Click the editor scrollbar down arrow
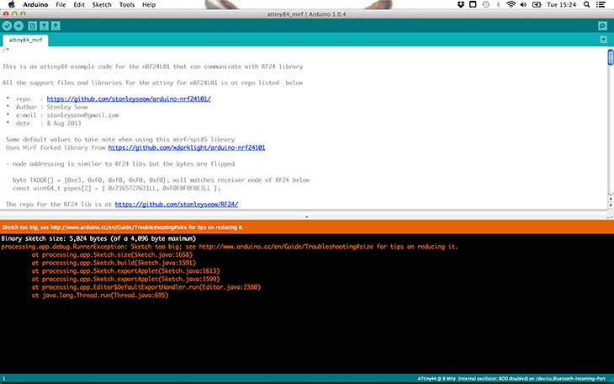This screenshot has width=614, height=384. (611, 205)
